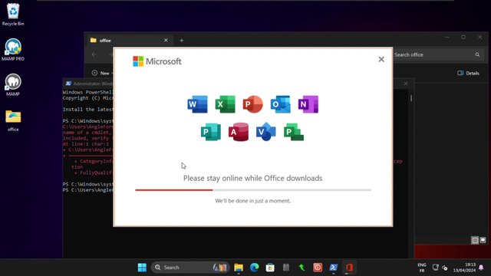Switch File Explorer to large thumbnails view
491x276 pixels.
coord(483,240)
